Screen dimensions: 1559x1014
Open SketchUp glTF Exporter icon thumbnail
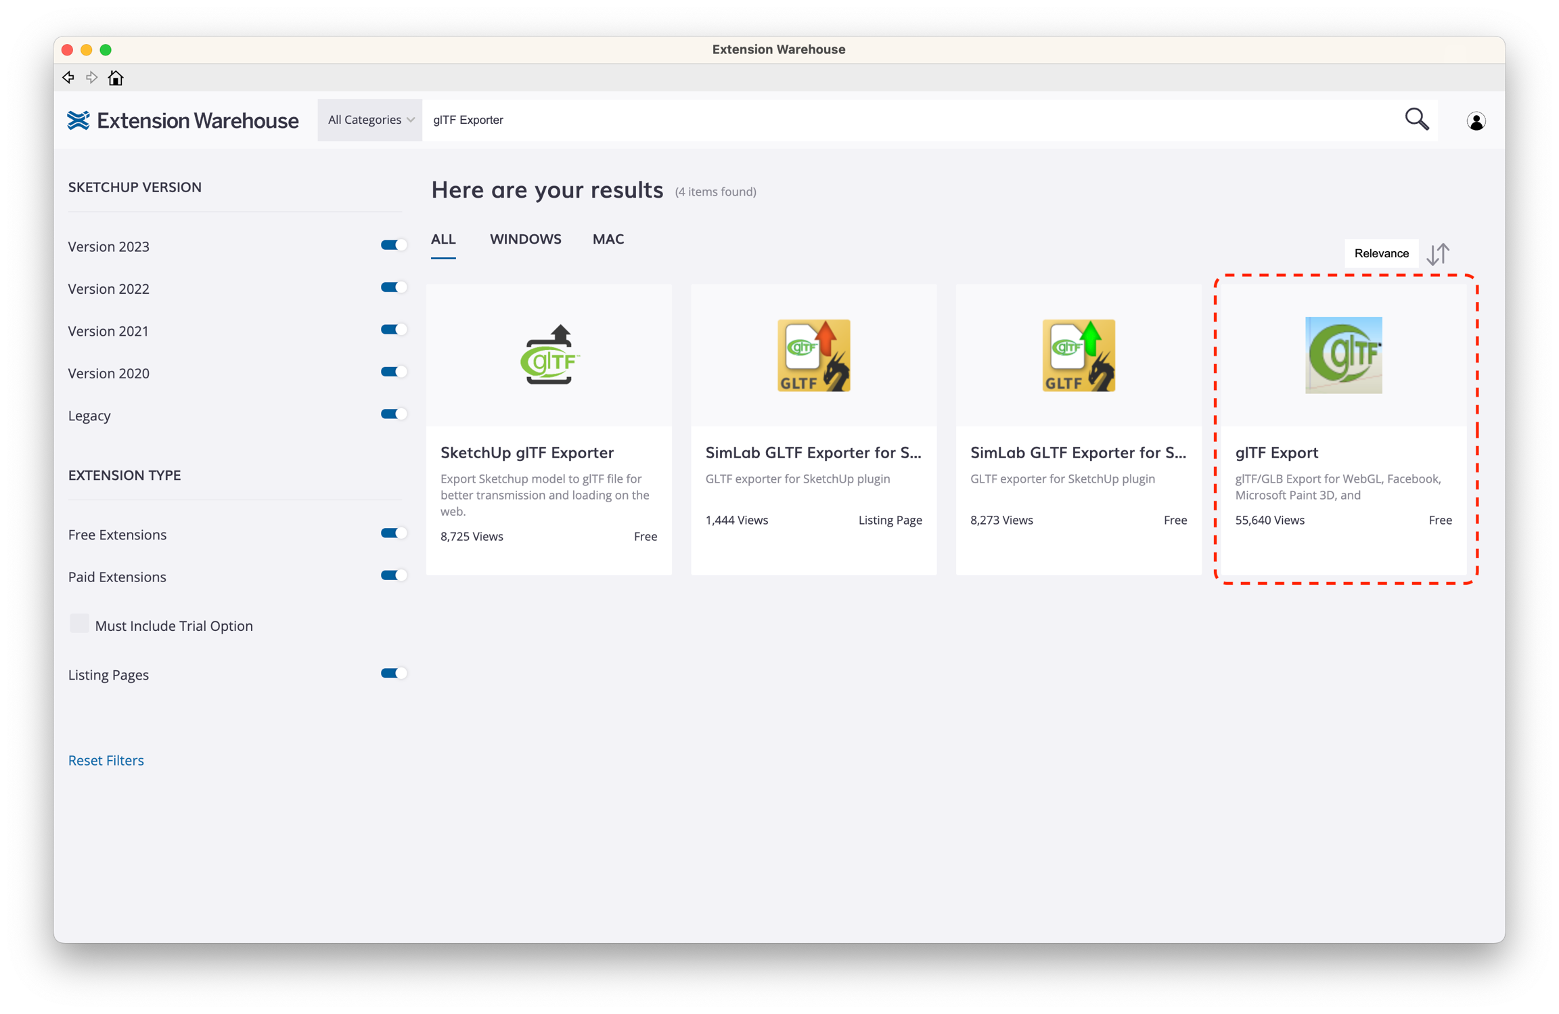[x=549, y=355]
